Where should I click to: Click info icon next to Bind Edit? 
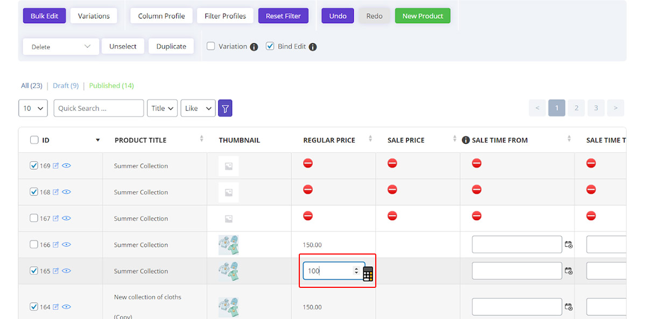[313, 47]
